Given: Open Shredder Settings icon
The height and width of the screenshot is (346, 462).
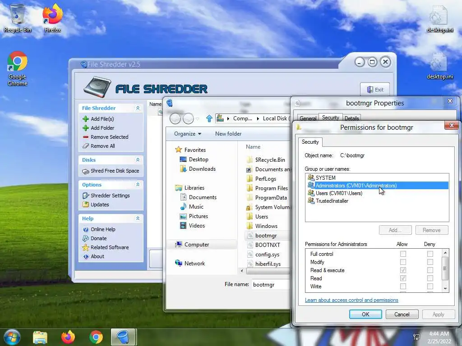Looking at the screenshot, I should [86, 196].
